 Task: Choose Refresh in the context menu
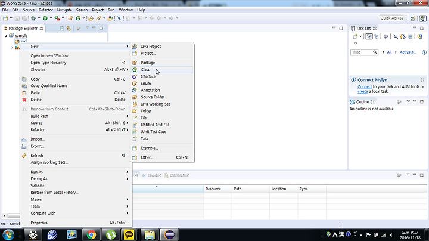(76, 156)
